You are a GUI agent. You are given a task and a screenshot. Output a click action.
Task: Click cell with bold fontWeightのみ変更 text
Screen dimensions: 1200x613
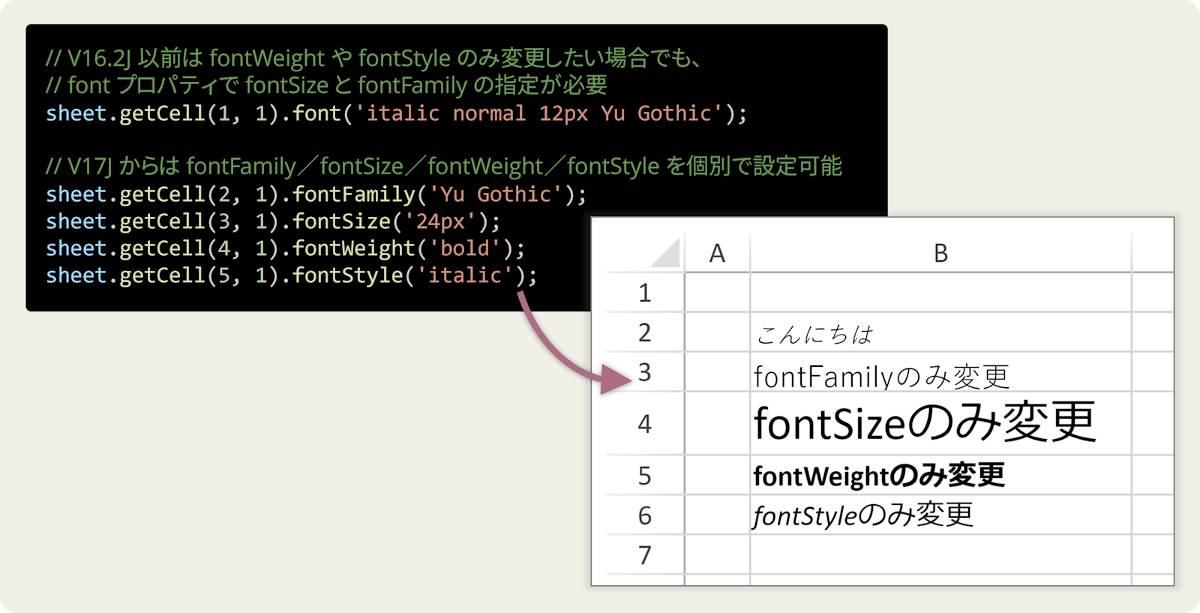click(940, 476)
